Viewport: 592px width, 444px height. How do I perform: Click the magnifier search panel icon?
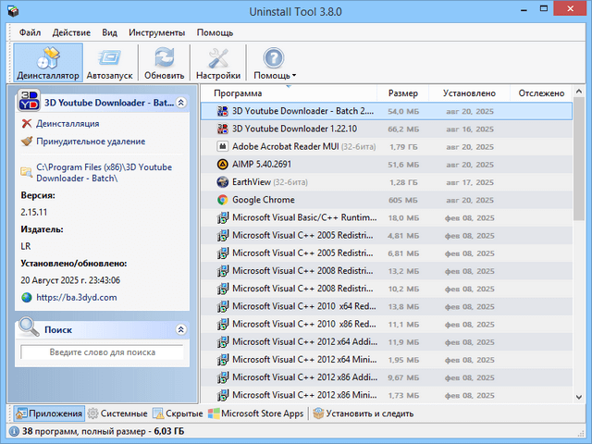pos(29,327)
